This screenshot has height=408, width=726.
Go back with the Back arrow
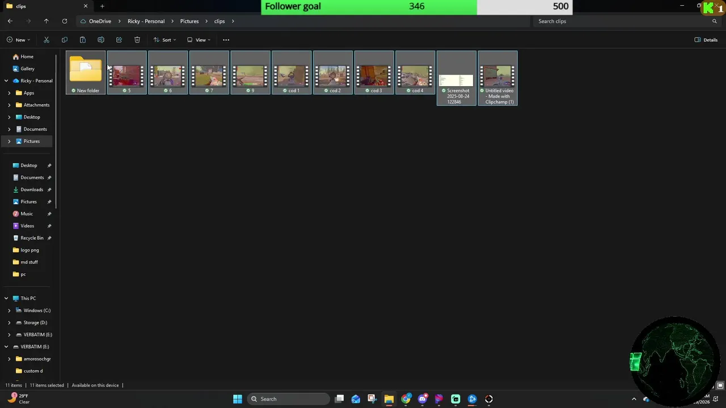(10, 21)
